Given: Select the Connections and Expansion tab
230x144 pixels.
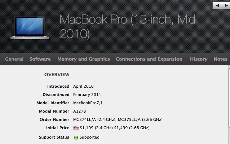Looking at the screenshot, I should click(149, 59).
